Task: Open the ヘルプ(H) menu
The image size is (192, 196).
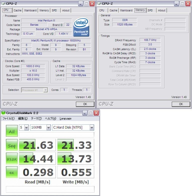Action: pos(50,118)
